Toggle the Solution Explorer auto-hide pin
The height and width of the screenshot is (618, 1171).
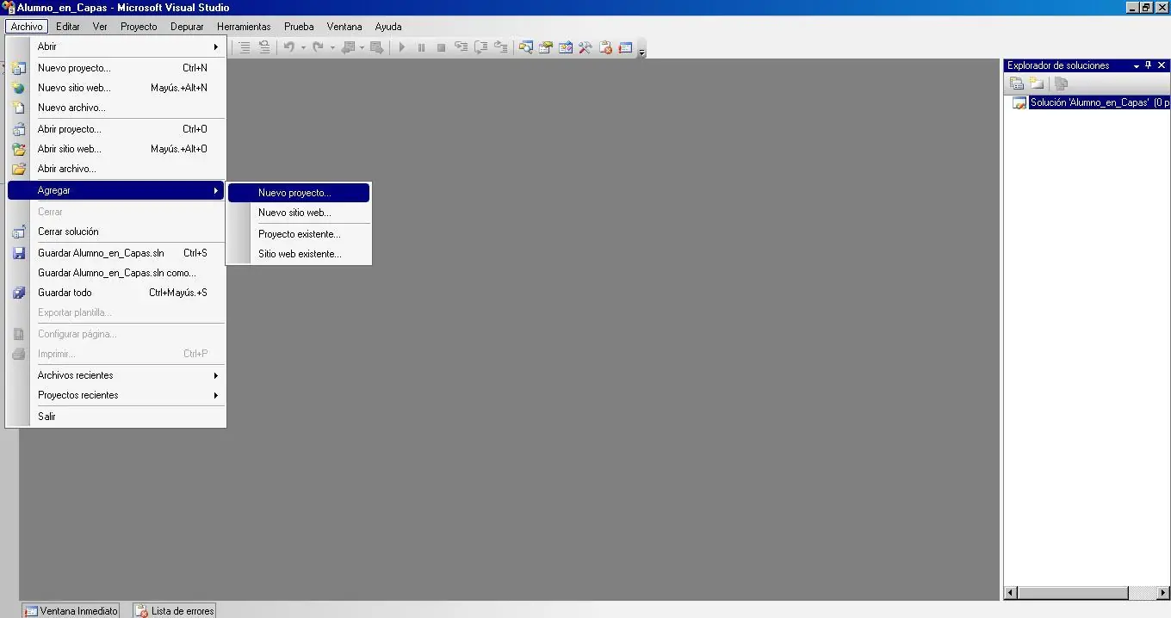point(1149,65)
